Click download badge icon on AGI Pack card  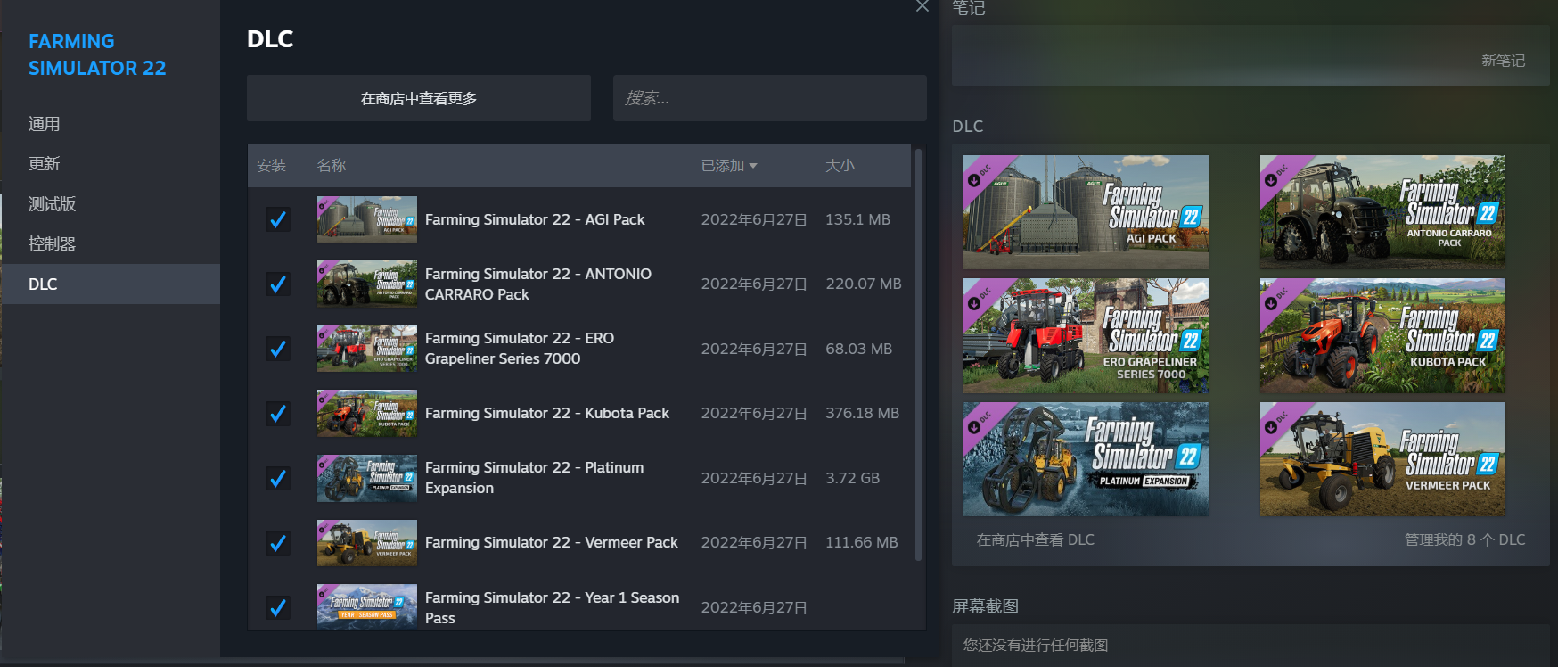(974, 181)
